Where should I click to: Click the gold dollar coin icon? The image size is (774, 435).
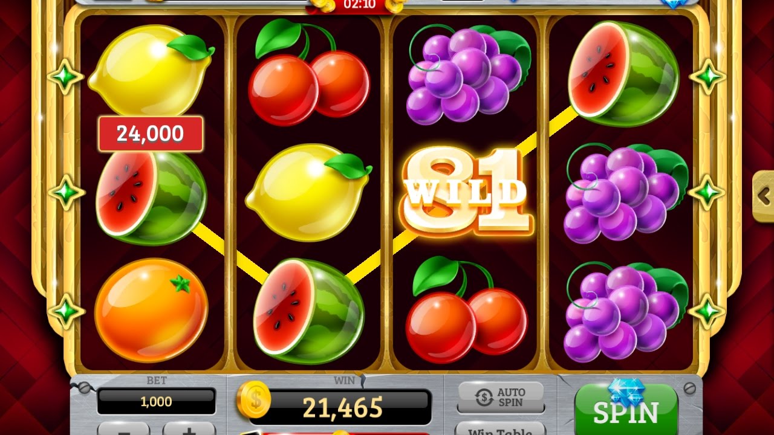point(253,400)
